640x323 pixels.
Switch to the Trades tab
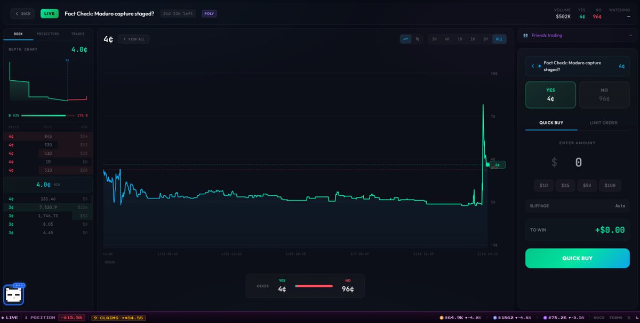click(x=78, y=34)
